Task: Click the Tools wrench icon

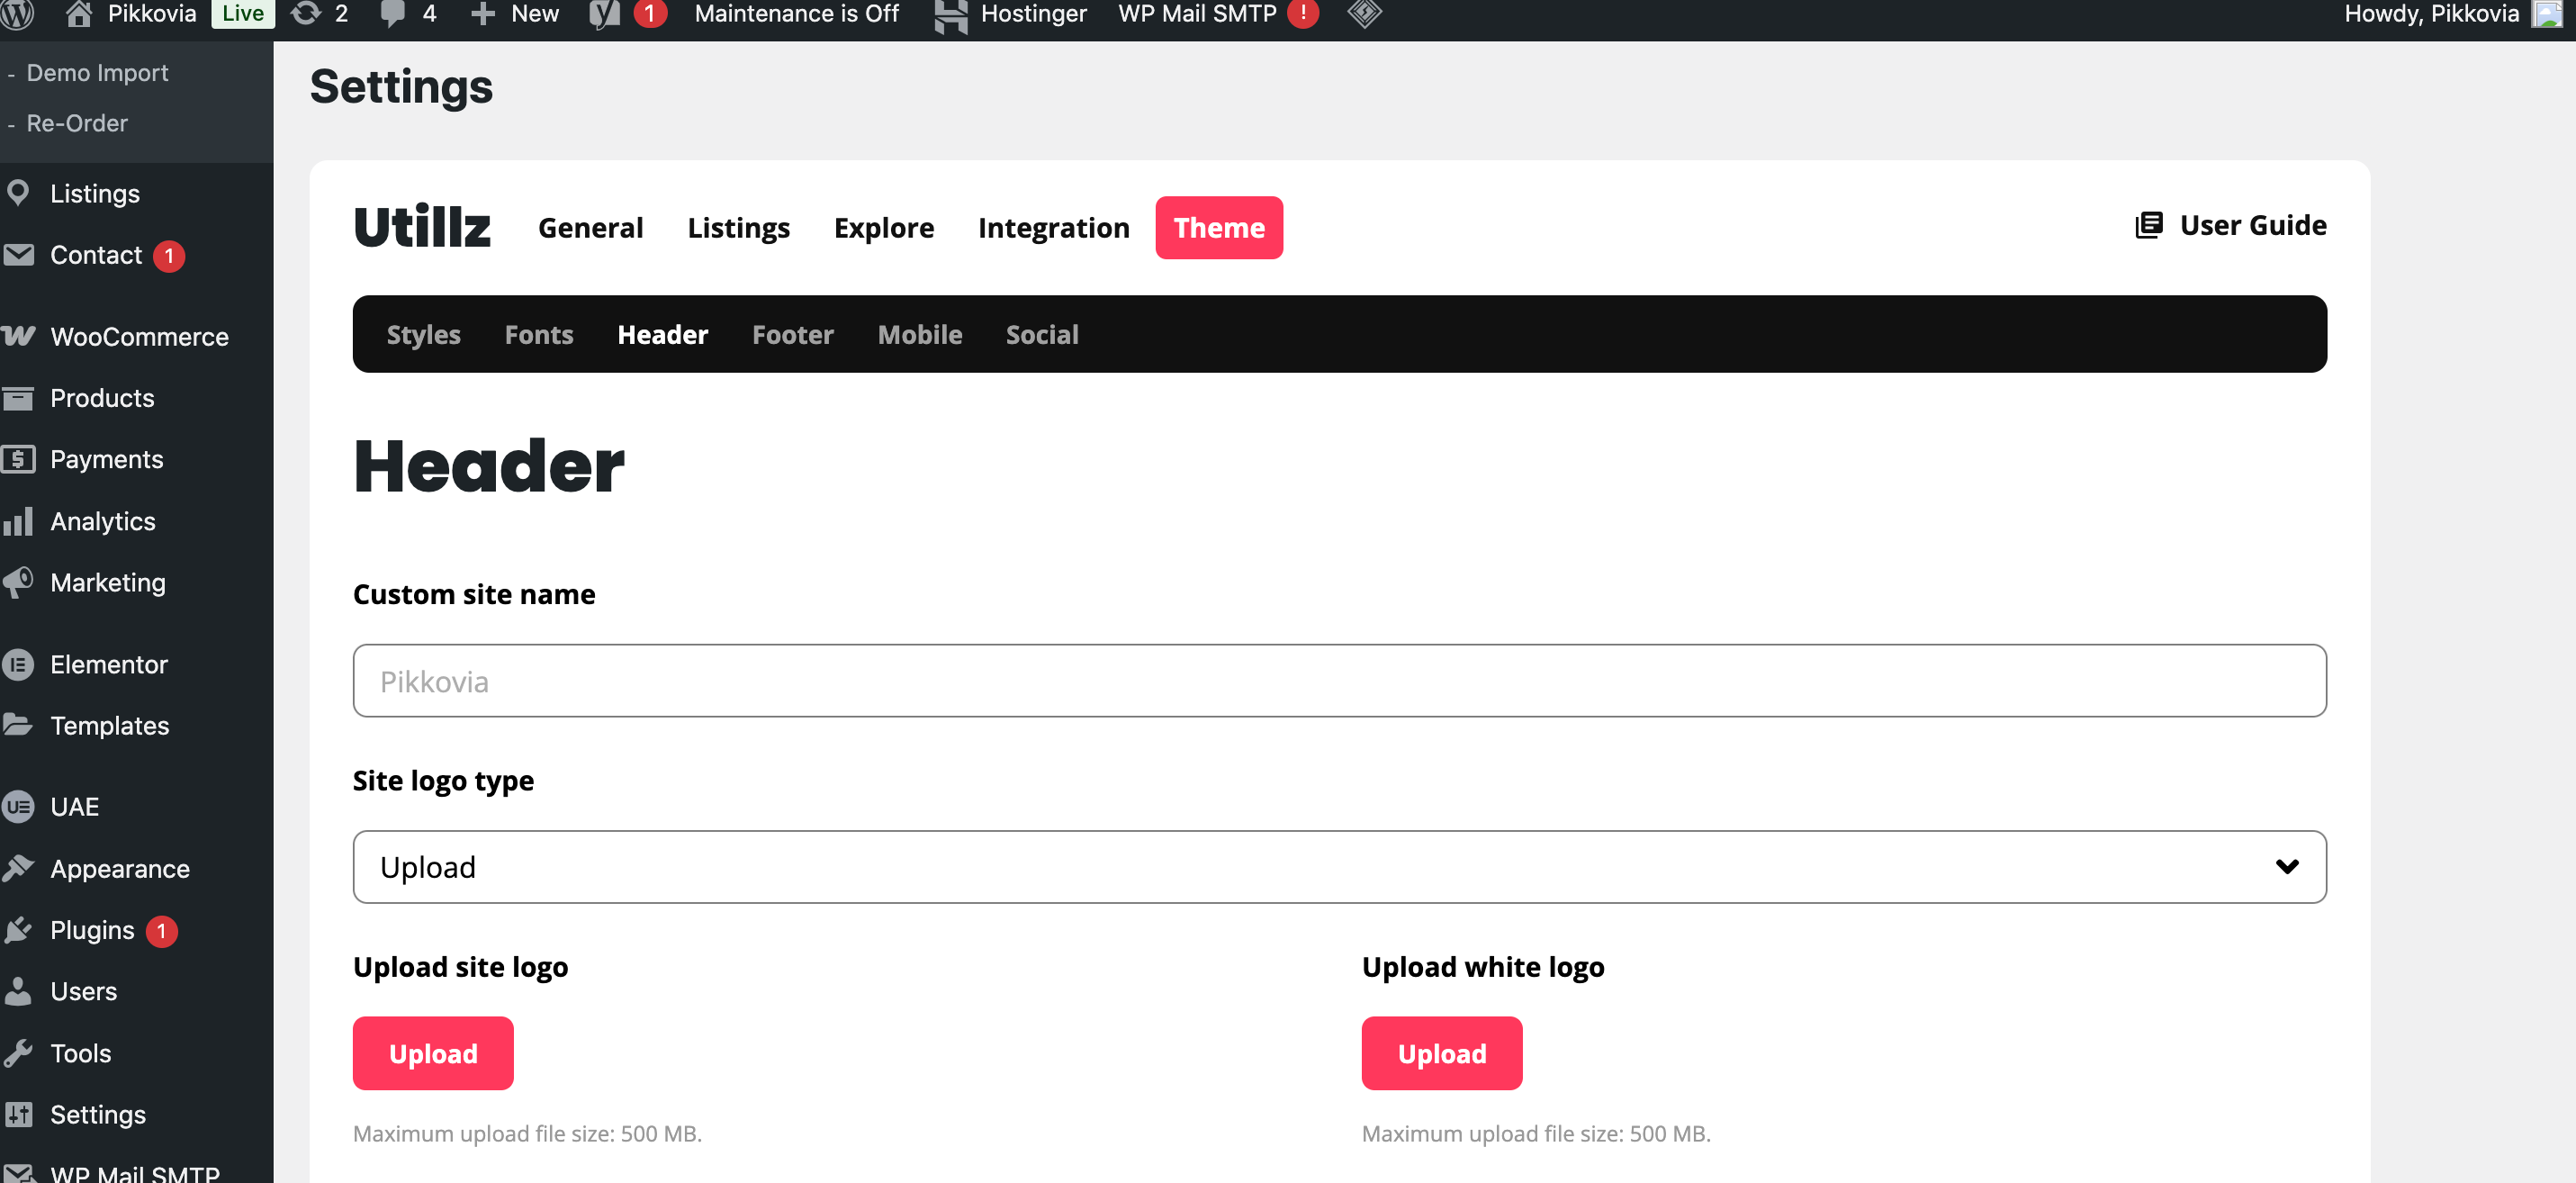Action: [x=18, y=1053]
